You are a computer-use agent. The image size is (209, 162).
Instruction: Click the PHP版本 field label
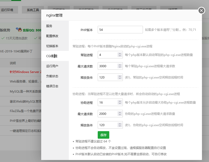[87, 30]
